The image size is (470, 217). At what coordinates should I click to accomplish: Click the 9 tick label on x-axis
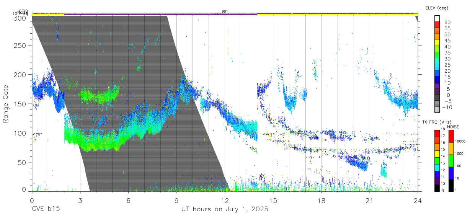[176, 201]
